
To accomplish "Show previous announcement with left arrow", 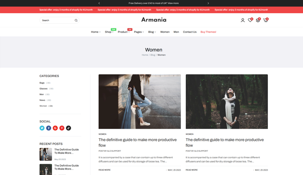I will pyautogui.click(x=99, y=3).
